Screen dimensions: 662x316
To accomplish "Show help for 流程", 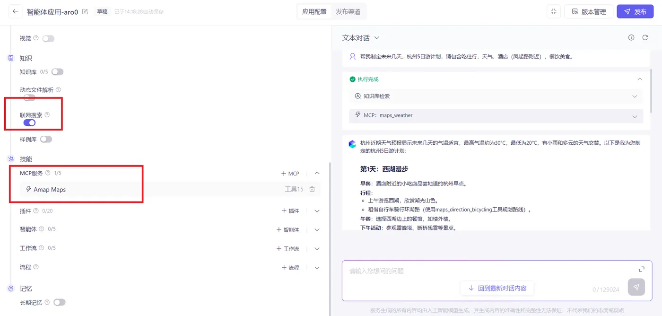I will coord(36,267).
